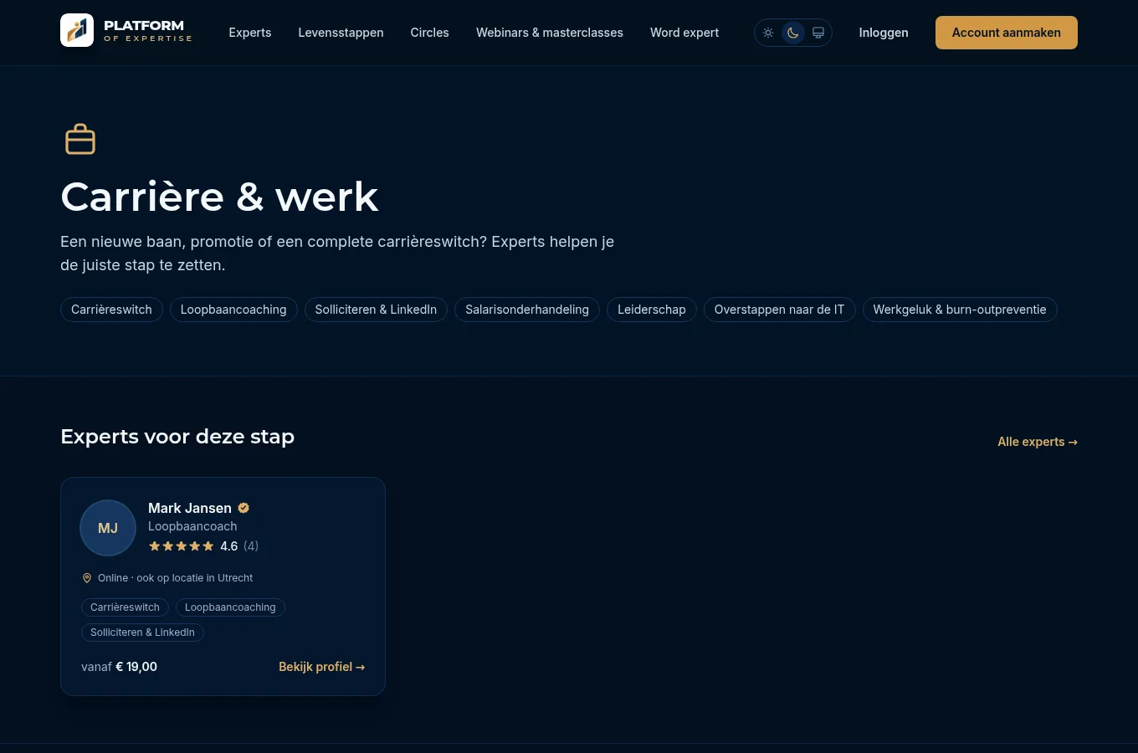Click Loopbaancoaching tag in Mark Jansen card

[230, 607]
